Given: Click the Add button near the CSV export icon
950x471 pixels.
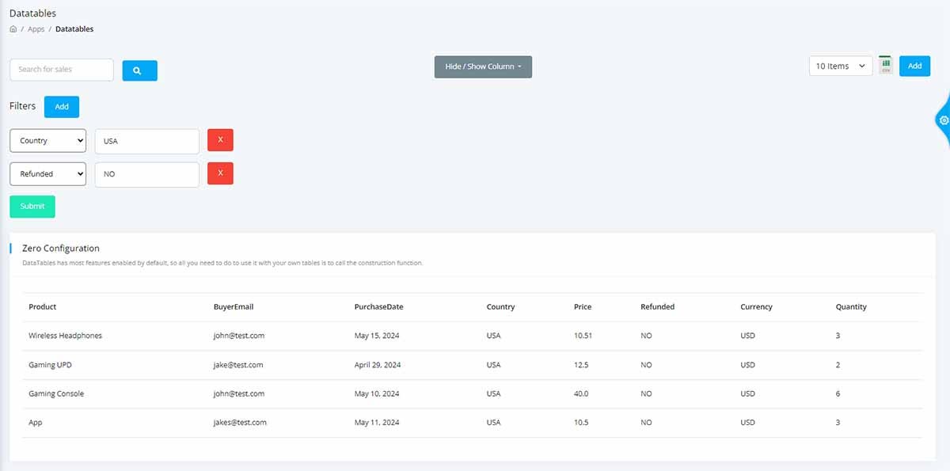Looking at the screenshot, I should [x=914, y=66].
